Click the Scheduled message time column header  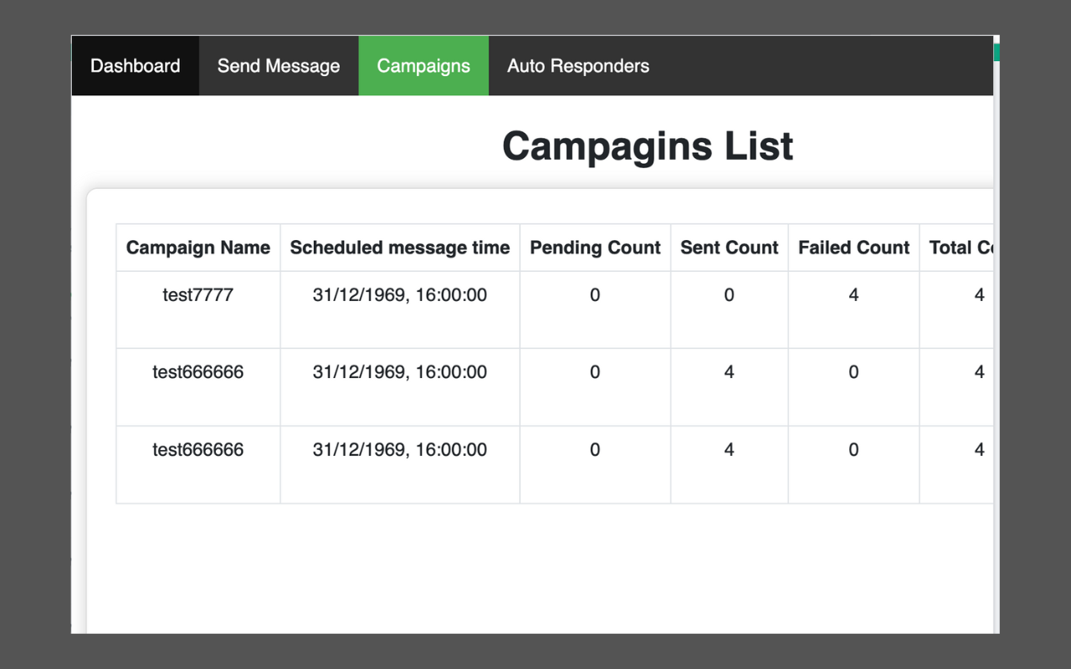(x=400, y=248)
